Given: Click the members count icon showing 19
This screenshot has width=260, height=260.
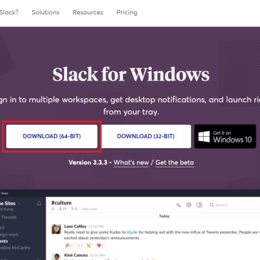Looking at the screenshot, I should click(63, 209).
